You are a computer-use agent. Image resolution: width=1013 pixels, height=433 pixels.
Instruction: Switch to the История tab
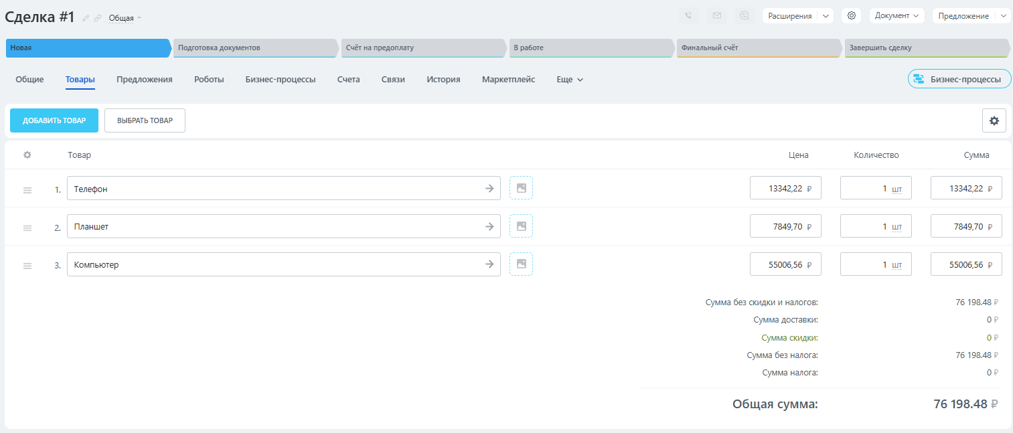(x=443, y=80)
